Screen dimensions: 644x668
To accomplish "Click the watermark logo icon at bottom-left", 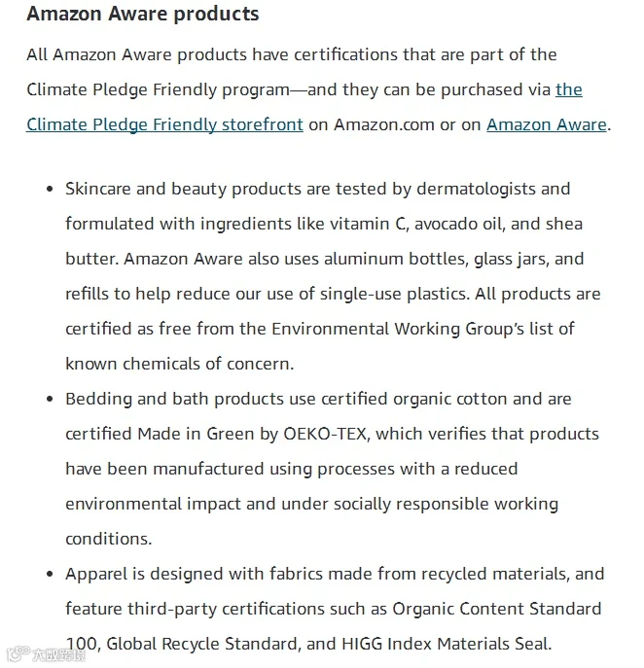I will point(18,653).
